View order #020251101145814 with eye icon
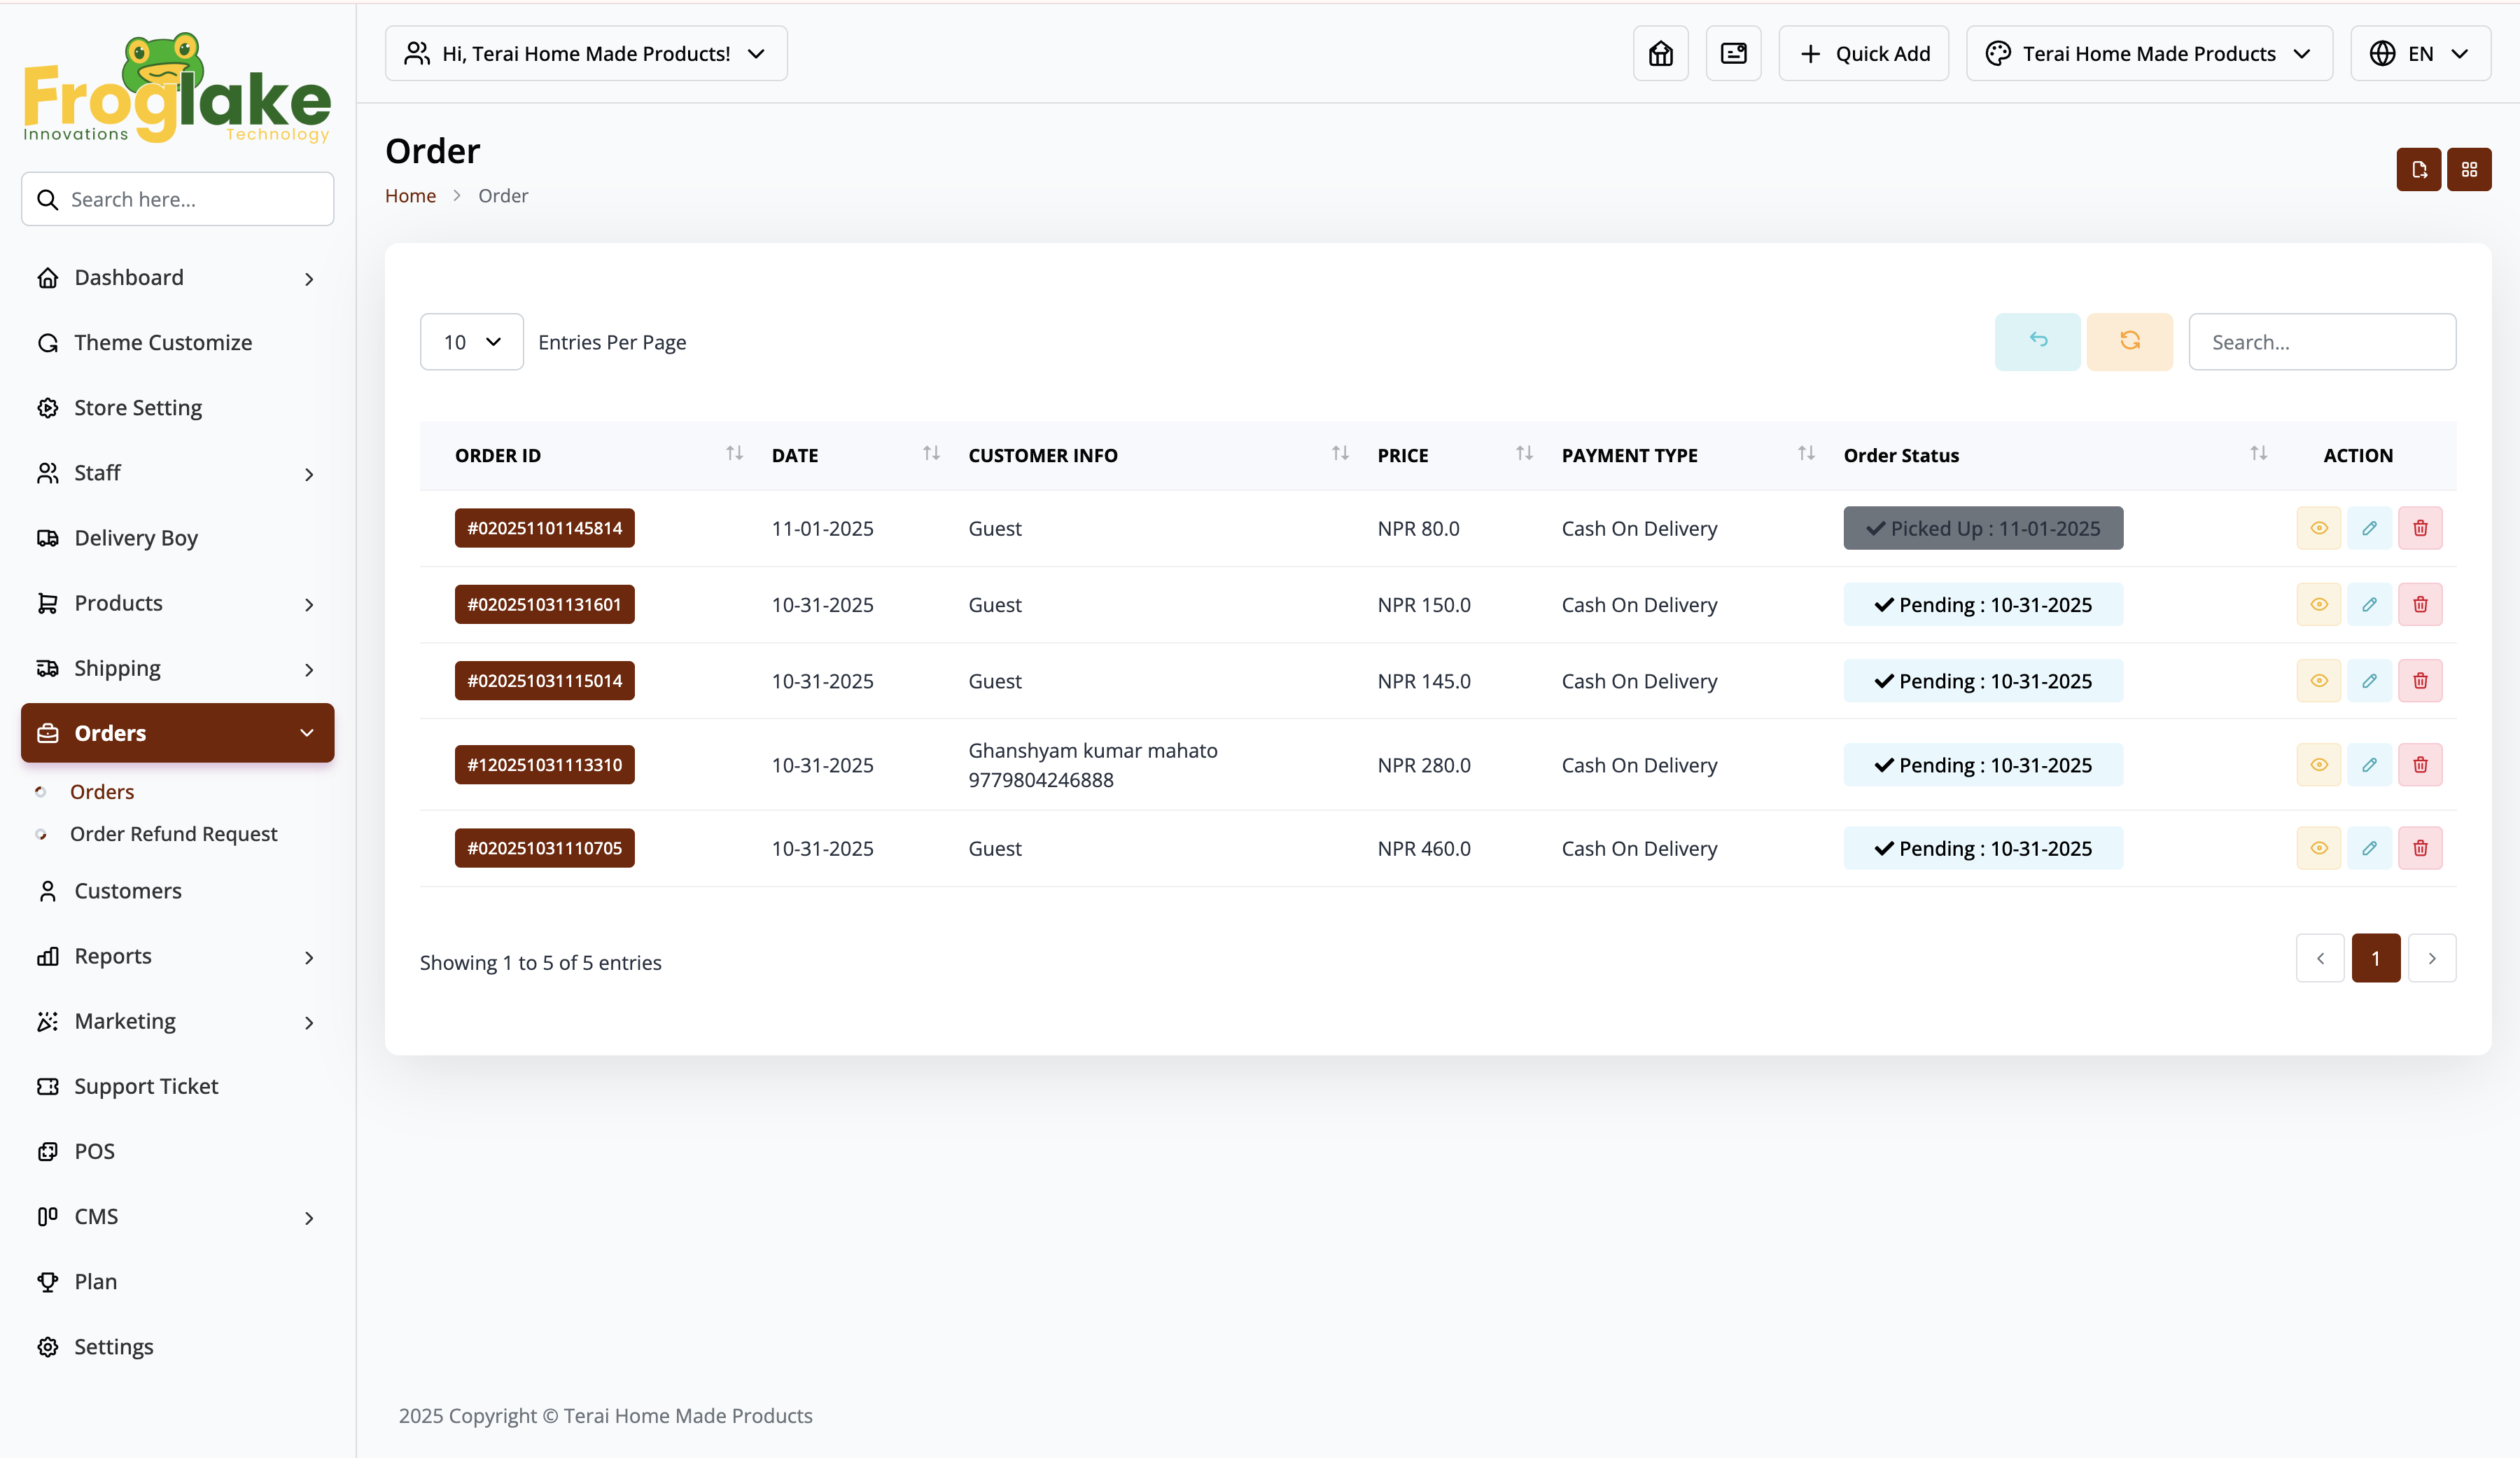Viewport: 2520px width, 1458px height. 2318,528
